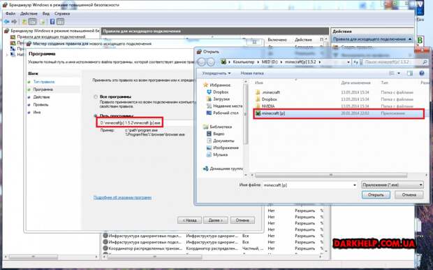
Task: Go to the Тип правила wizard step
Action: (x=43, y=82)
